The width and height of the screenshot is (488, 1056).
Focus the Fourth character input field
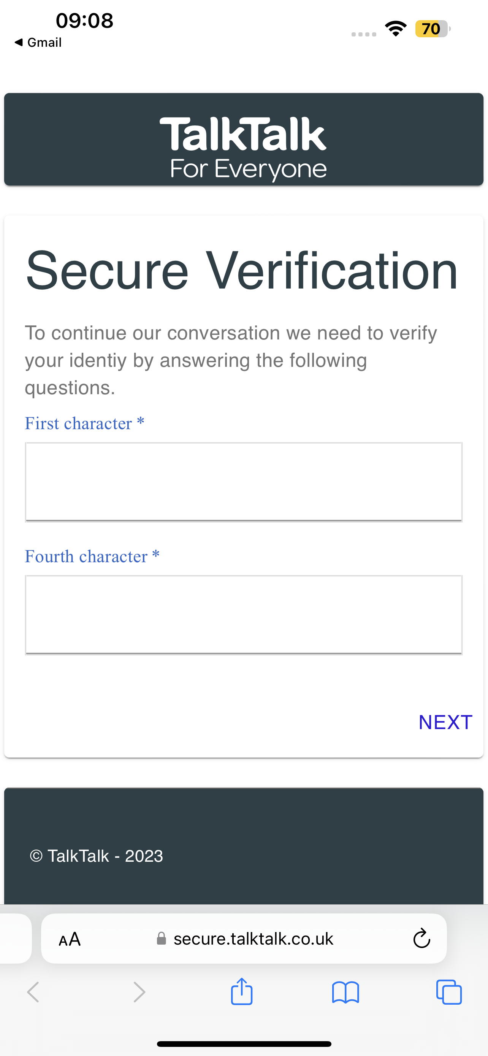click(244, 615)
